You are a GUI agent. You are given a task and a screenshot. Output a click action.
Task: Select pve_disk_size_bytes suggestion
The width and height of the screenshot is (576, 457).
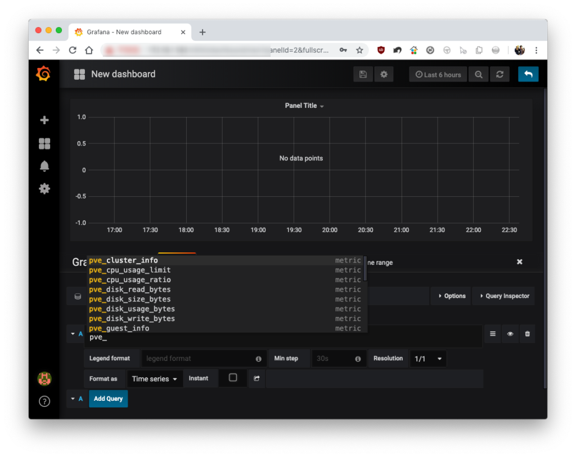pyautogui.click(x=225, y=299)
